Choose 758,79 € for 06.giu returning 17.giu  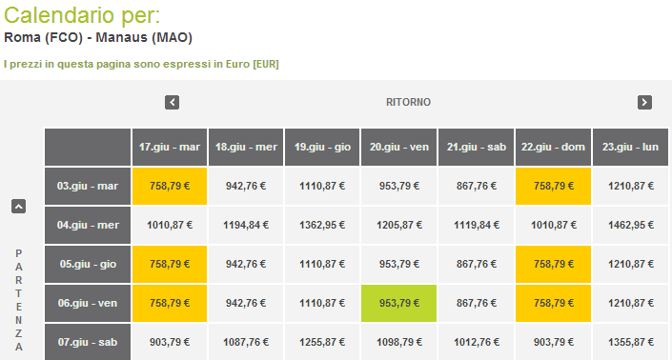point(170,303)
